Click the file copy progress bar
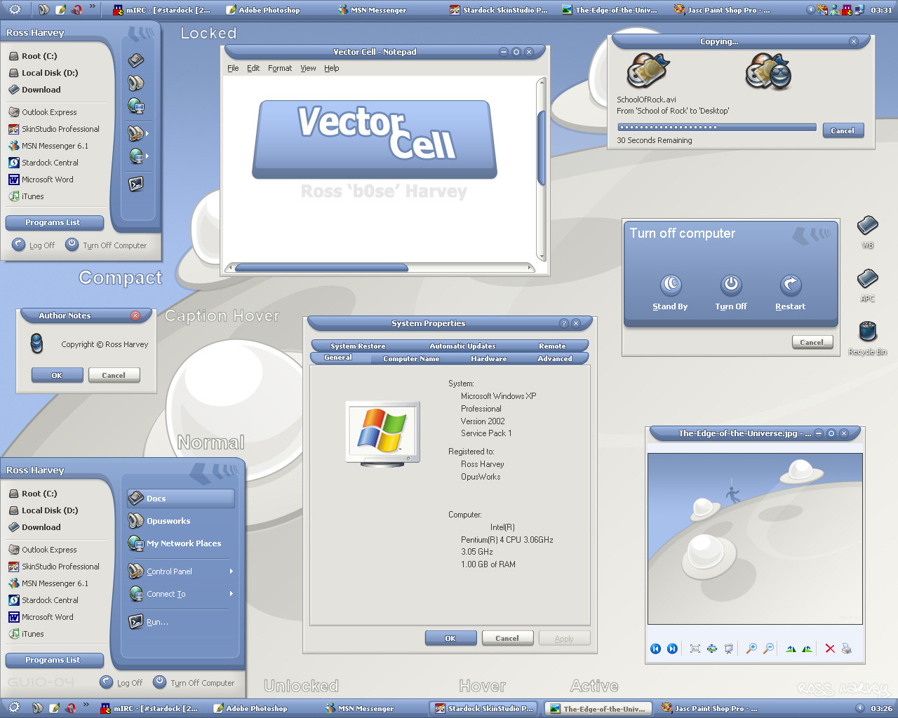 (x=717, y=128)
